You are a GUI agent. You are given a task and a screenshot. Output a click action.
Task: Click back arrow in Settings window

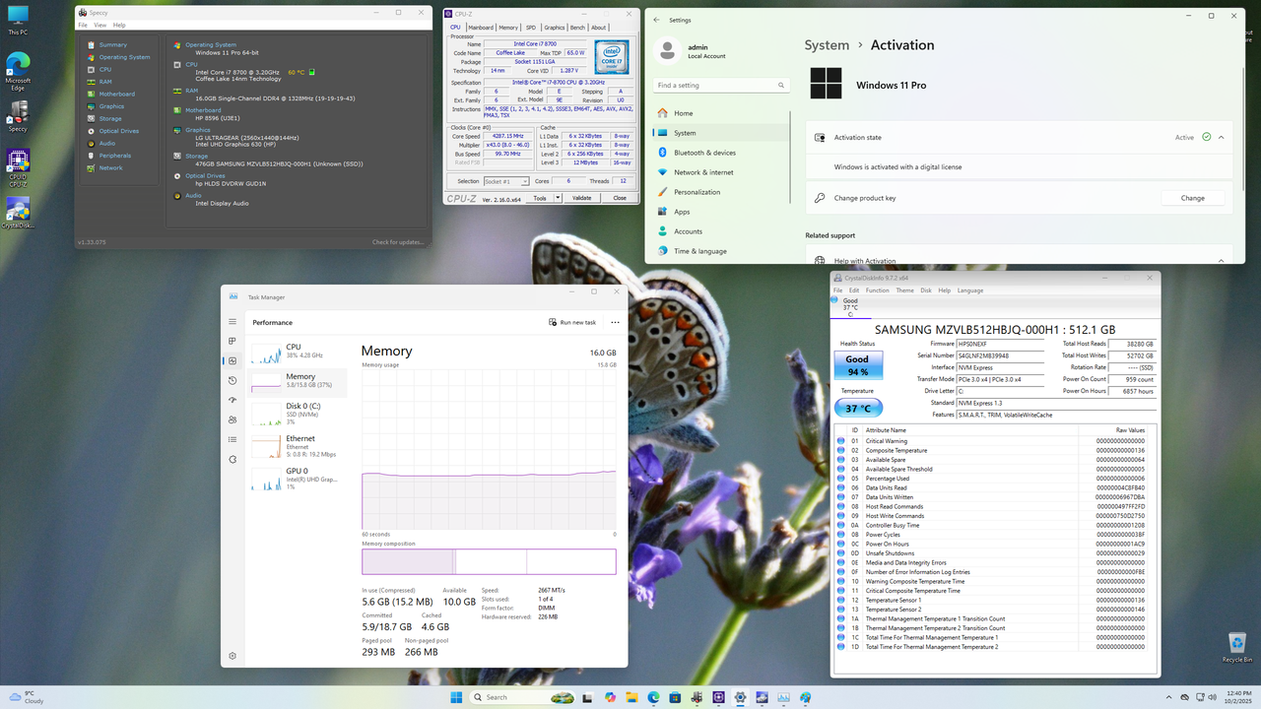point(657,20)
